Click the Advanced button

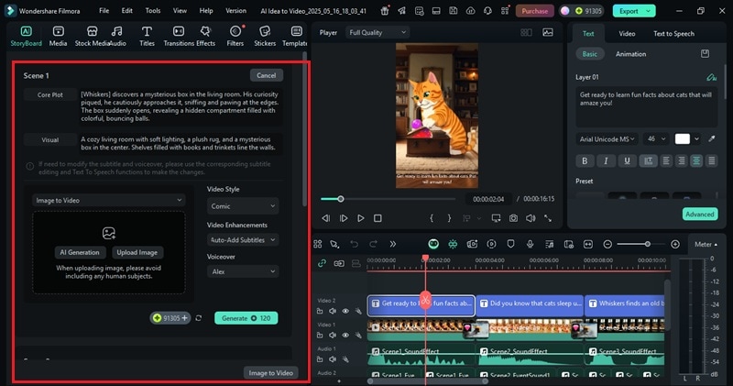699,214
